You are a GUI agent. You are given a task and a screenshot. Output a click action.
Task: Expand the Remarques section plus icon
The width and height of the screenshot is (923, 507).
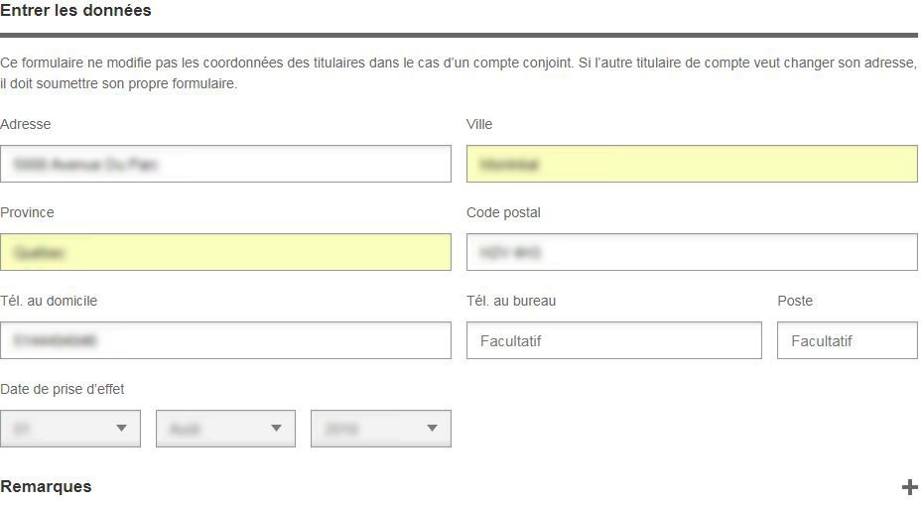click(909, 487)
